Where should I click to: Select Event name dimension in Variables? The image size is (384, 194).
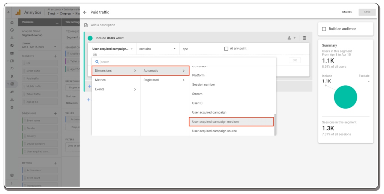coord(40,121)
